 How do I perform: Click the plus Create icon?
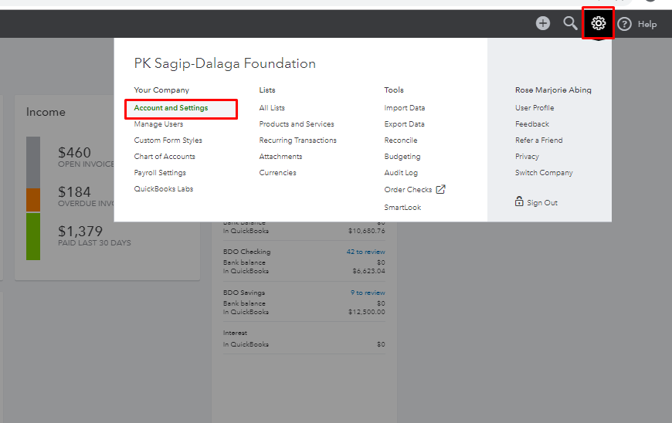(543, 24)
